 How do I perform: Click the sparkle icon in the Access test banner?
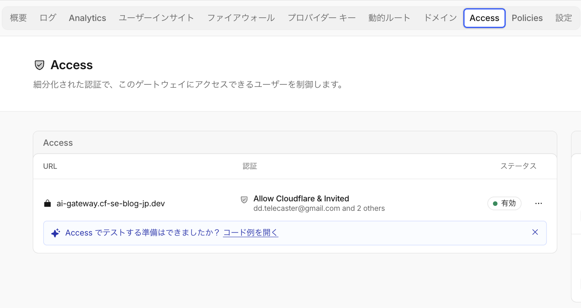[56, 233]
